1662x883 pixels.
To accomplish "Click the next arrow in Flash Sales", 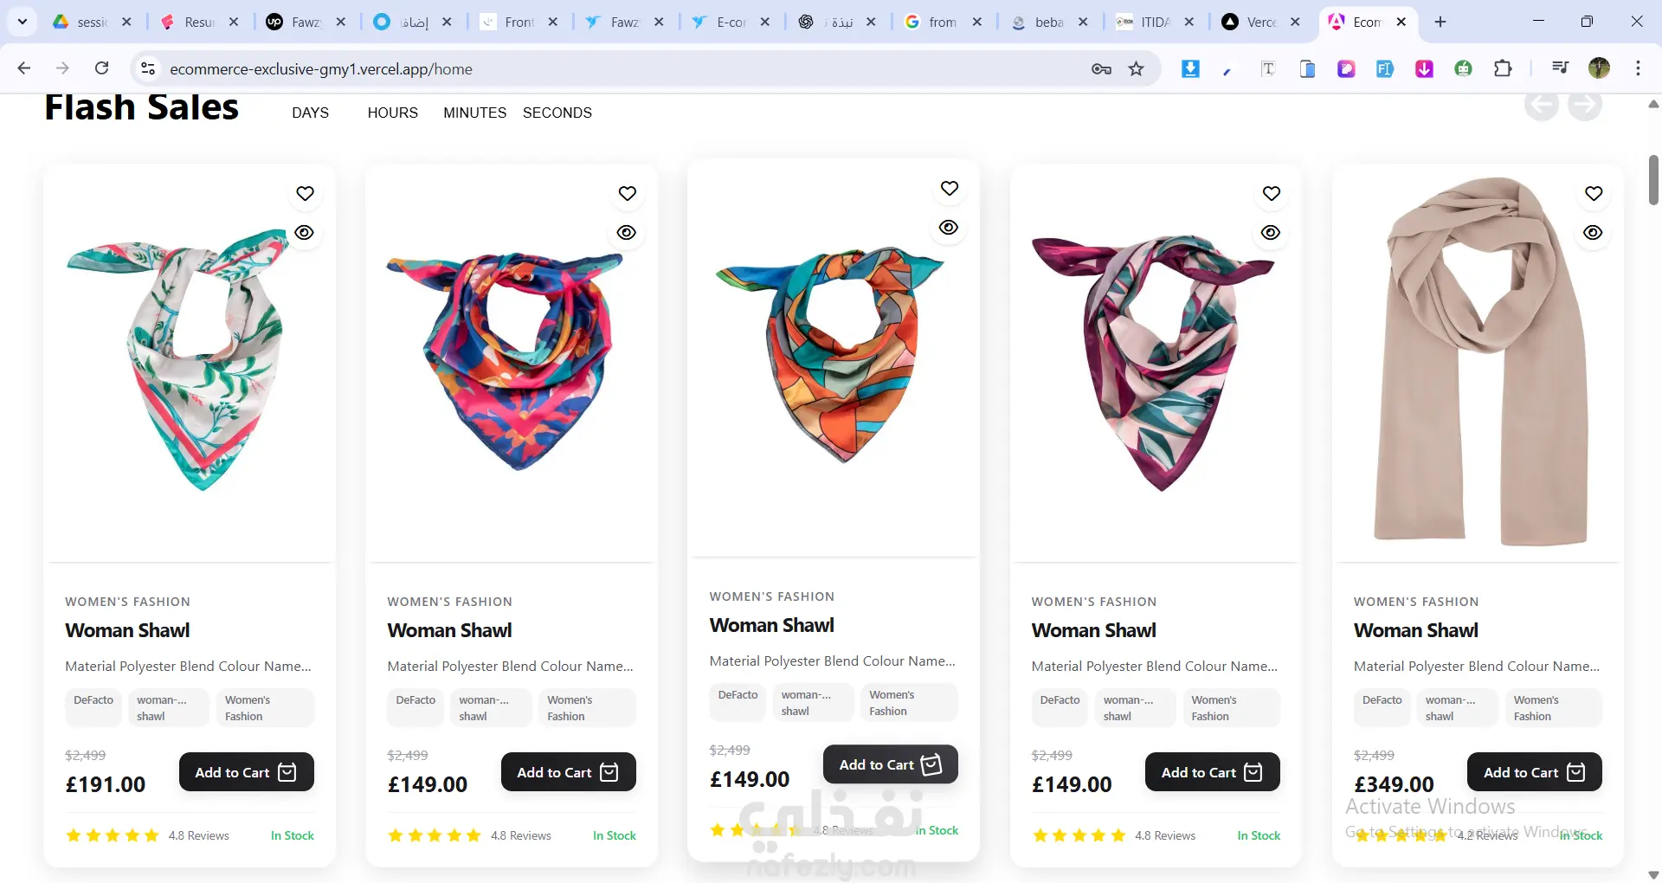I will (1585, 106).
